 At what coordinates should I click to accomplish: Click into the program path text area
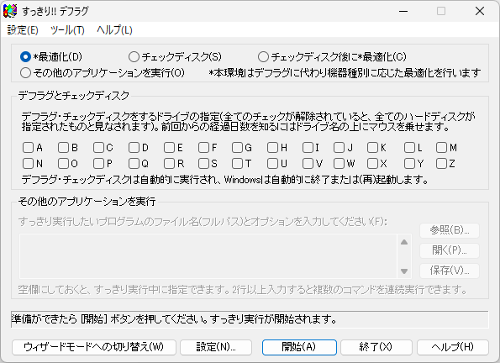[x=208, y=256]
